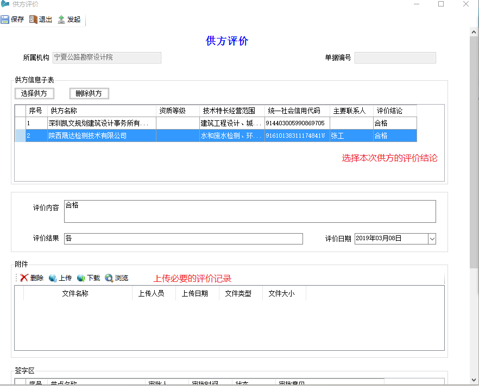This screenshot has height=386, width=479.
Task: Click the Initiate (发起) toolbar icon
Action: coord(61,20)
